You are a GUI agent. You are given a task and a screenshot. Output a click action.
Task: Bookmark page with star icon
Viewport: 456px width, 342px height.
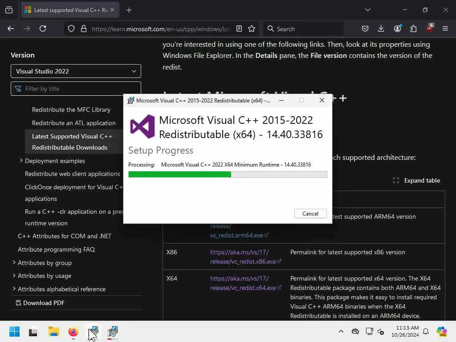252,28
